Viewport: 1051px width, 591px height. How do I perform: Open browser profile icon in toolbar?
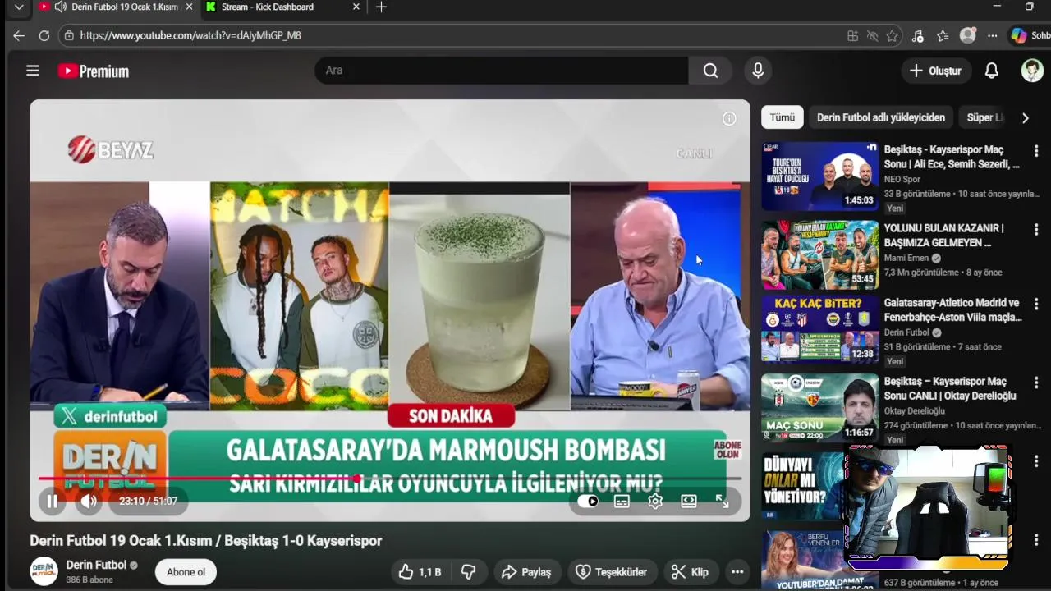tap(968, 35)
